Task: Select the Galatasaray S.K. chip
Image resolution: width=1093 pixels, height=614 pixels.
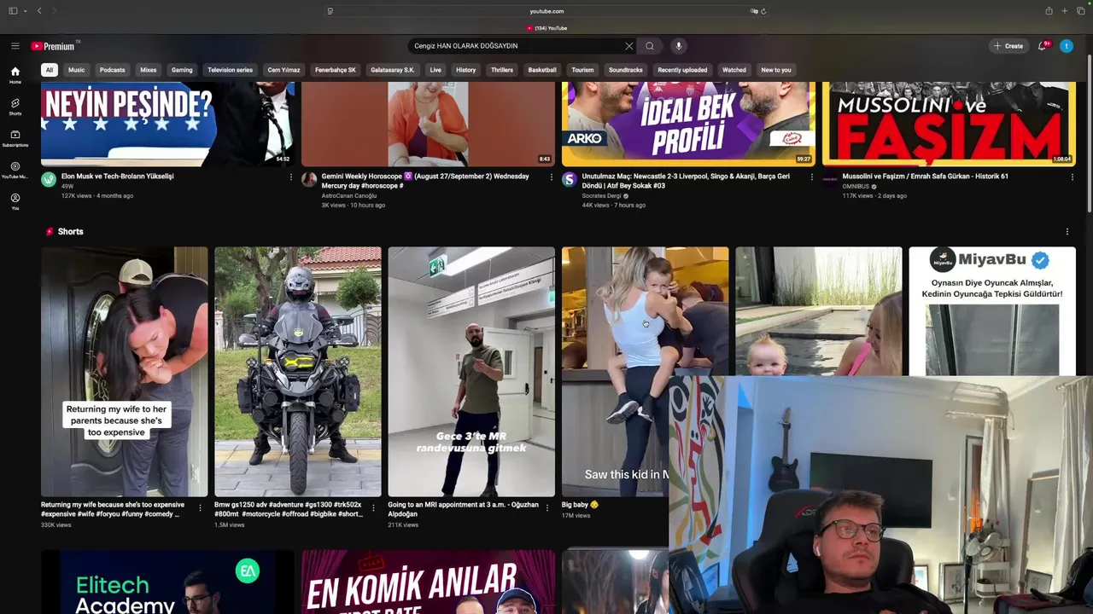Action: tap(393, 70)
